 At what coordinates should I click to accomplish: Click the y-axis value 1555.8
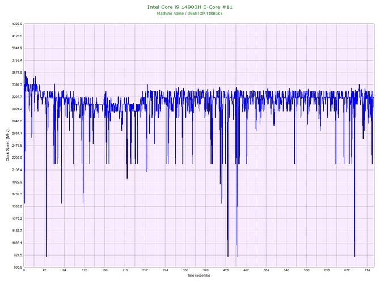coord(17,207)
